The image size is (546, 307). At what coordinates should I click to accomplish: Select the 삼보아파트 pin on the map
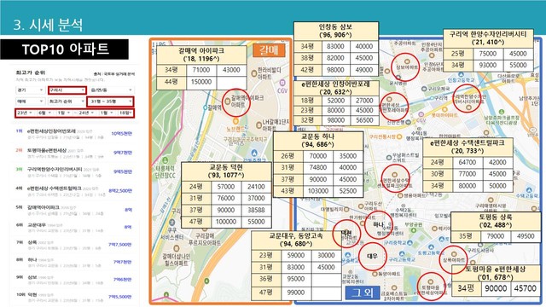[406, 61]
